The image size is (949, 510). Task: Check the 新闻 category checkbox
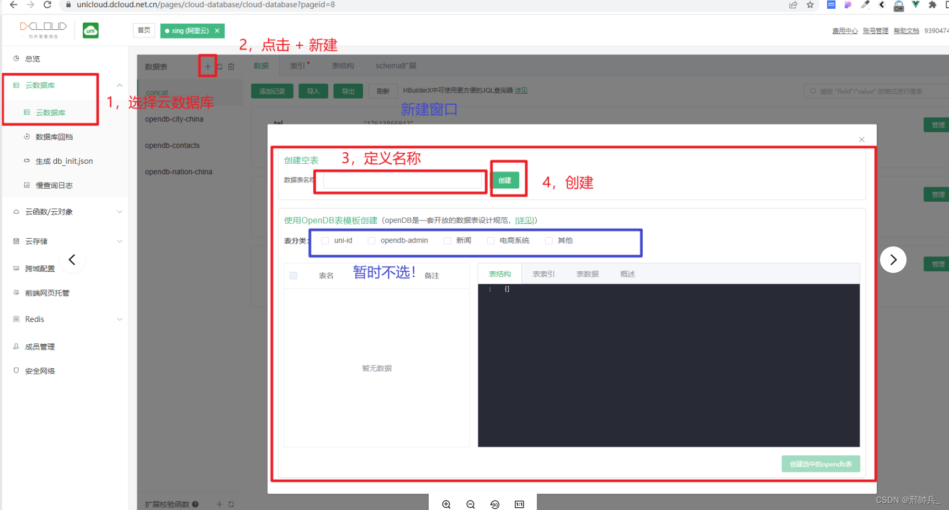pos(447,241)
